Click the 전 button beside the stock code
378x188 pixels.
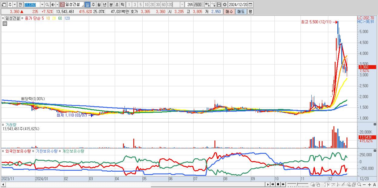20,5
